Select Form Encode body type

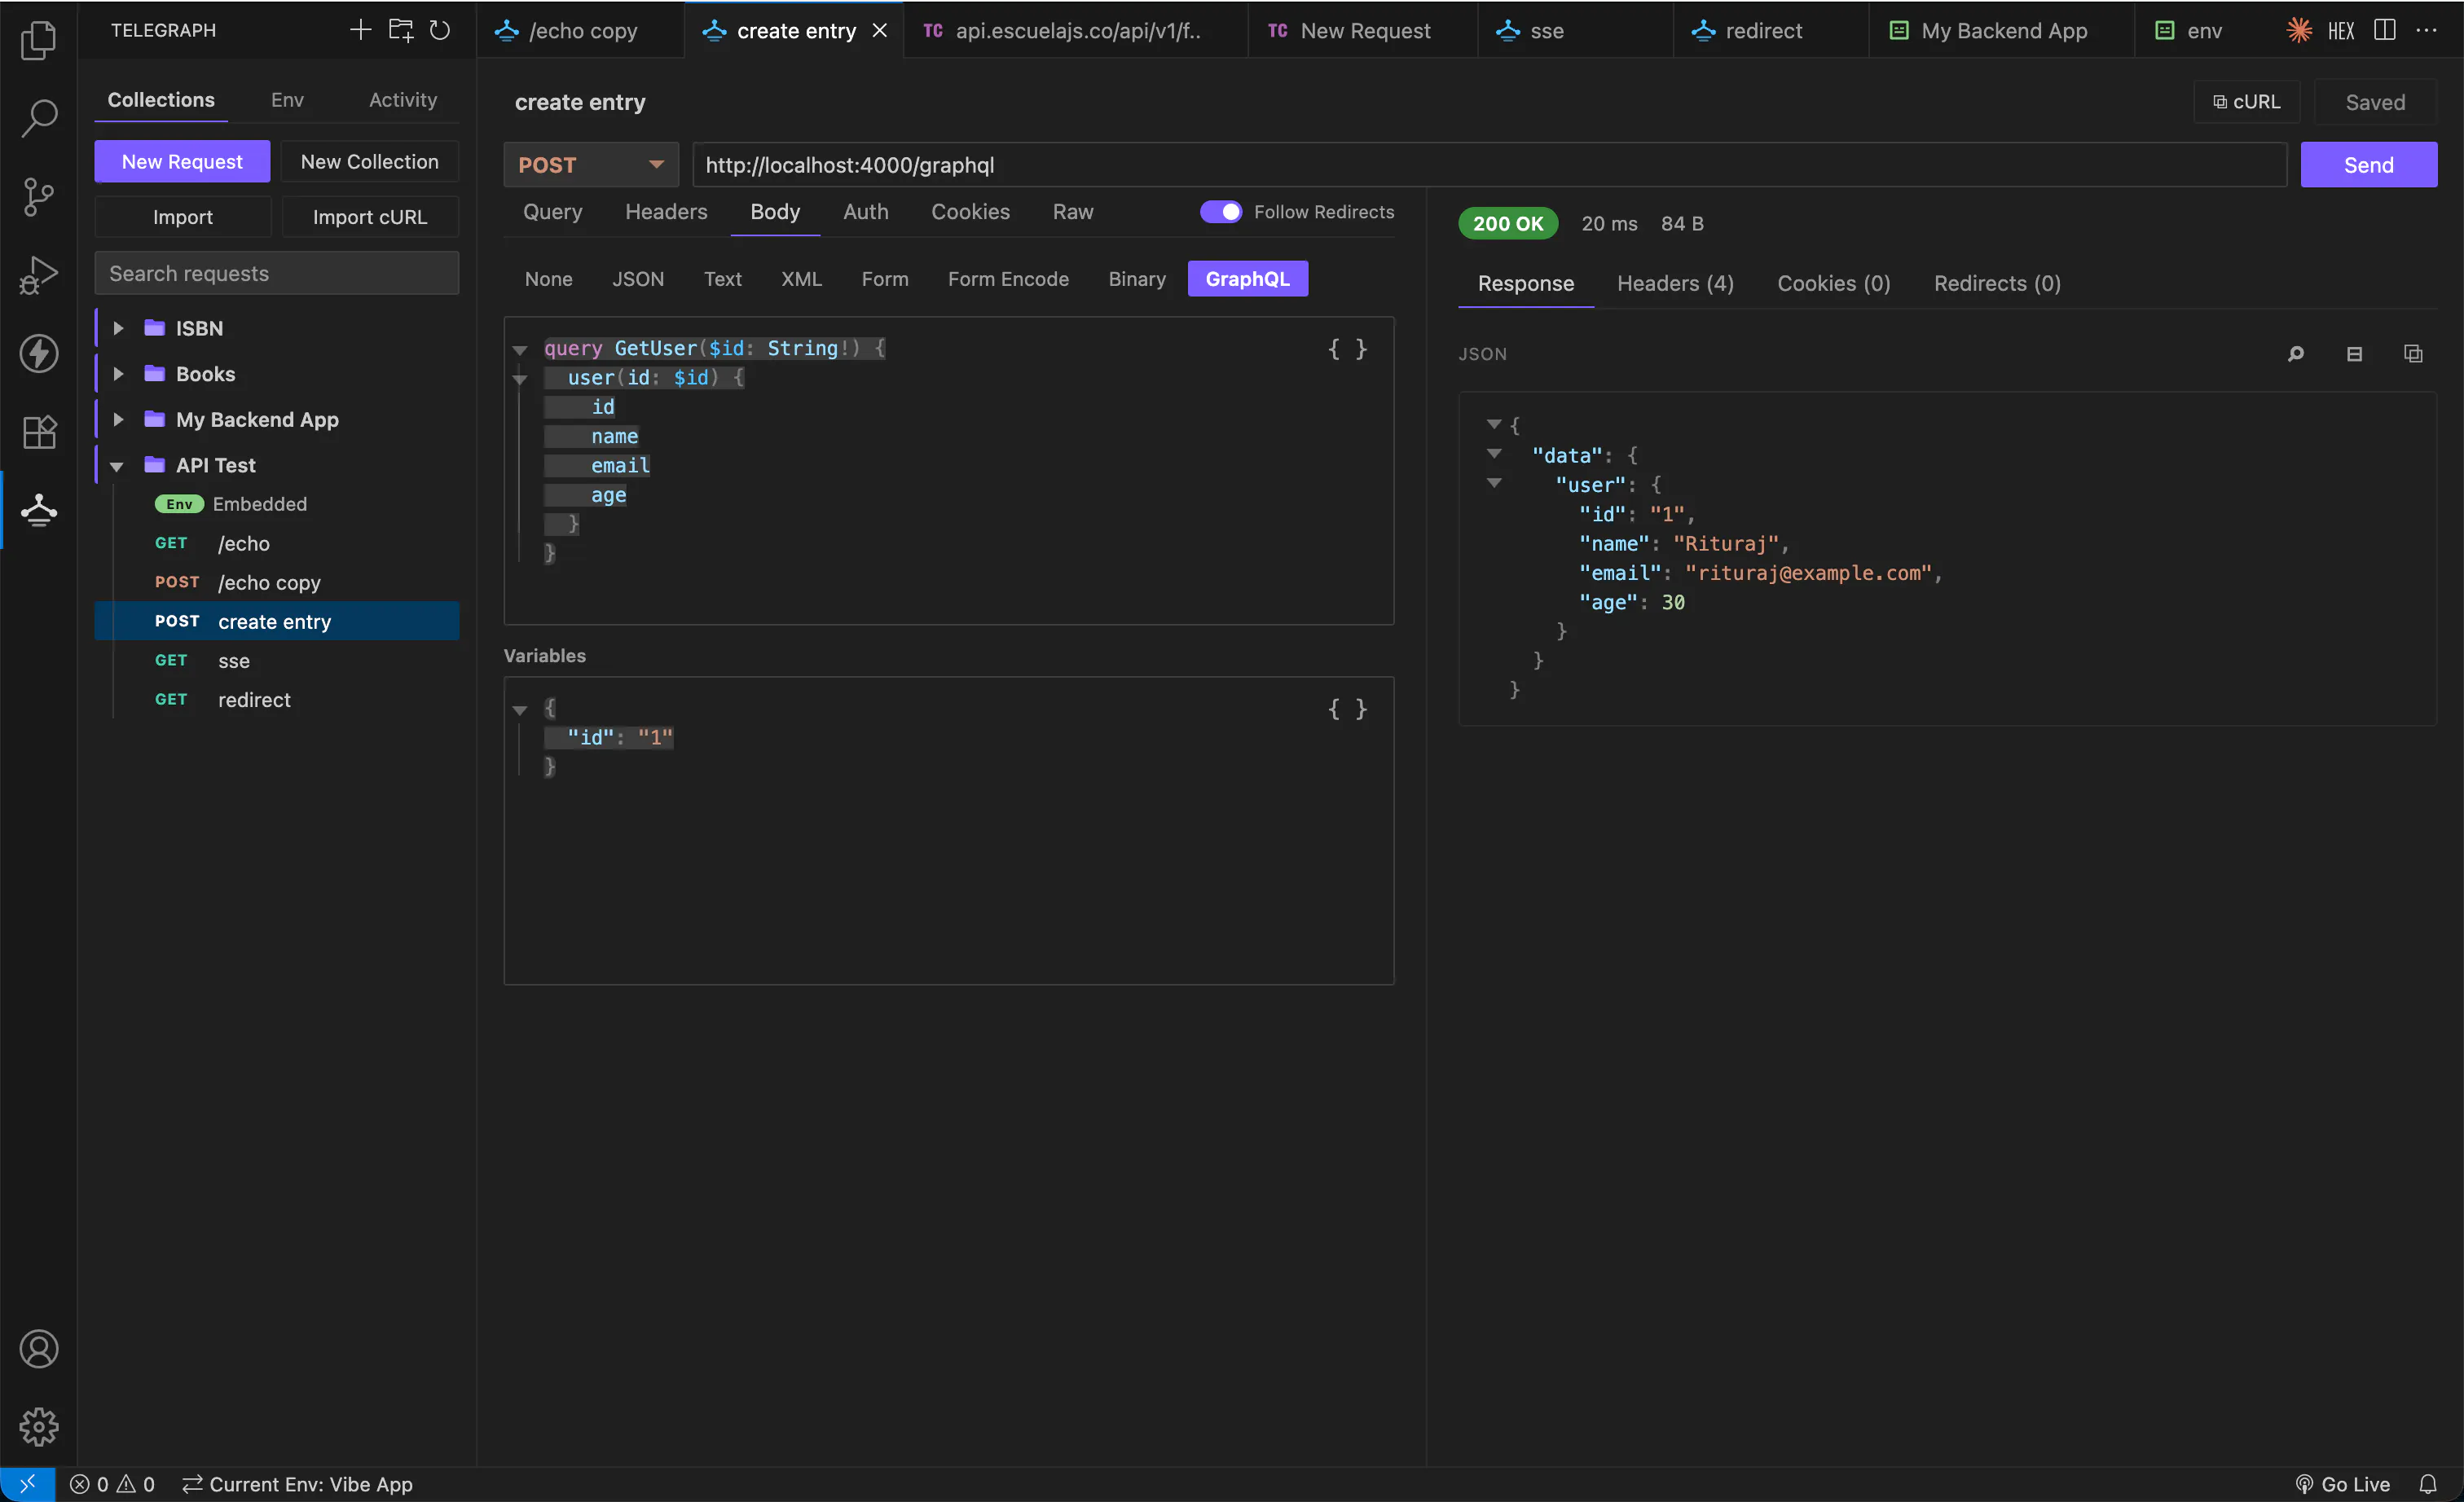(1008, 279)
